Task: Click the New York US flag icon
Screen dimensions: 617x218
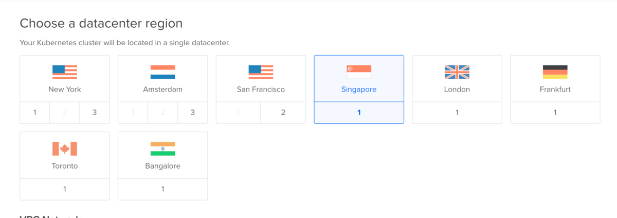Action: coord(65,72)
